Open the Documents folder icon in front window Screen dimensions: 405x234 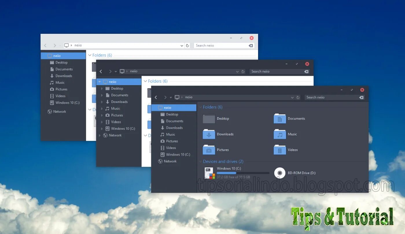tap(280, 118)
